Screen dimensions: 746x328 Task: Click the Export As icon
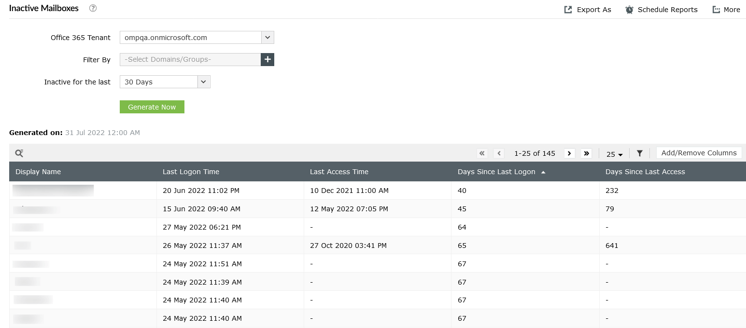[568, 10]
